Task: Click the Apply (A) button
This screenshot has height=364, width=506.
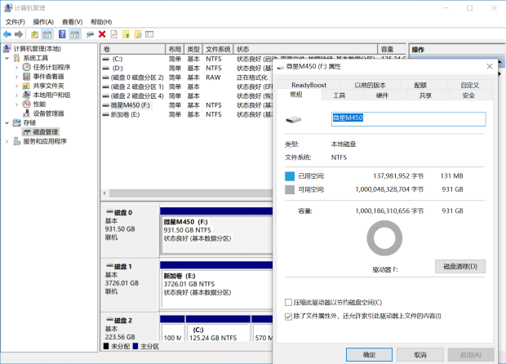Action: pos(471,355)
